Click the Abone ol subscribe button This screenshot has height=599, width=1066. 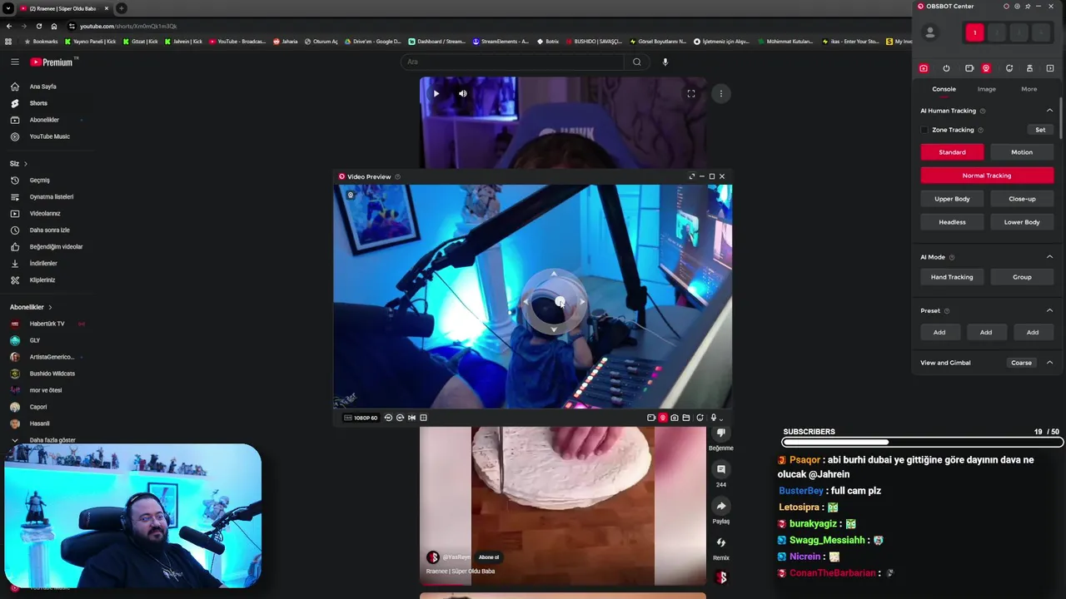(489, 557)
